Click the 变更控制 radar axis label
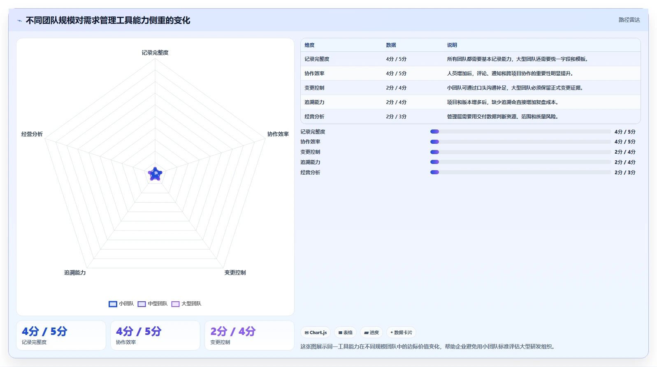 [235, 272]
